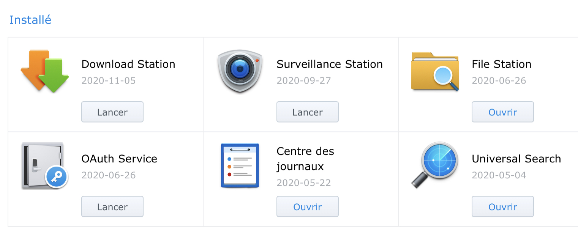Click the Download Station arrows icon
This screenshot has height=233, width=578.
[45, 71]
